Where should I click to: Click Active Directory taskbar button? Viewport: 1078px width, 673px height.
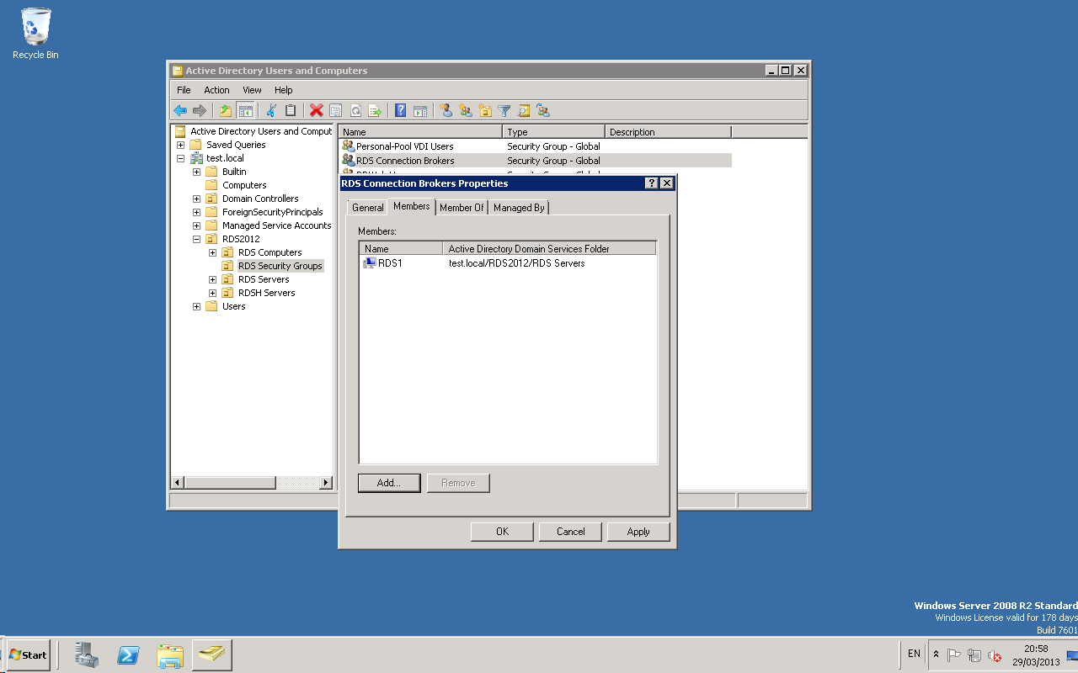[211, 654]
